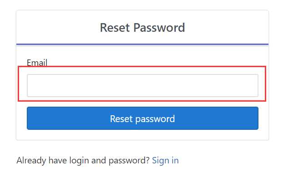Click the 'Already have login and password?' text
This screenshot has width=283, height=177.
point(83,160)
